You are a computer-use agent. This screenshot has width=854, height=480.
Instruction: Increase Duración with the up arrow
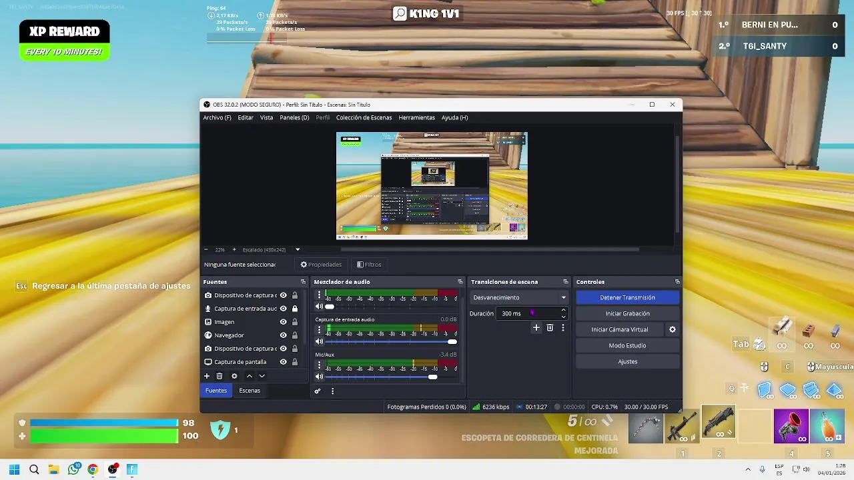[x=563, y=310]
